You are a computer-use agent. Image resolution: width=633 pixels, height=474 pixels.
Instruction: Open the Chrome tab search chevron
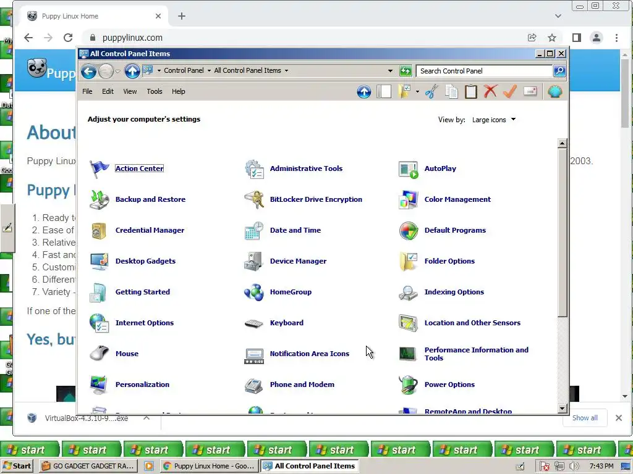(558, 16)
